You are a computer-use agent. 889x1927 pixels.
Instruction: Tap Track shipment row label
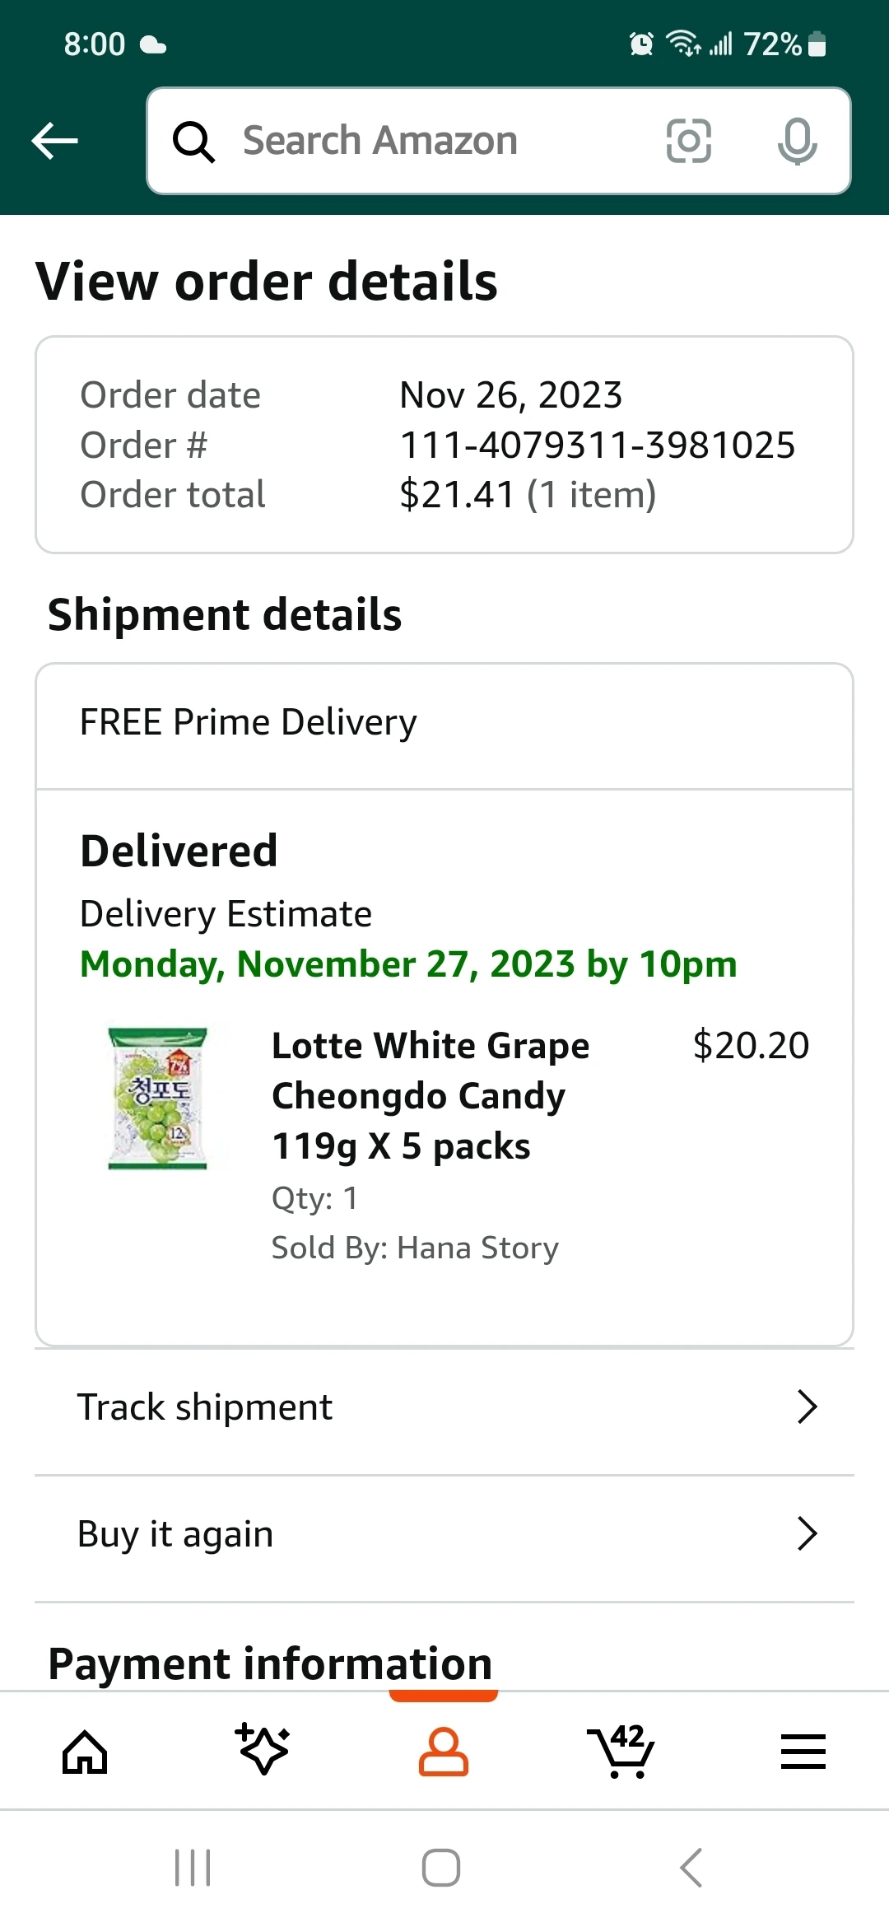click(205, 1407)
